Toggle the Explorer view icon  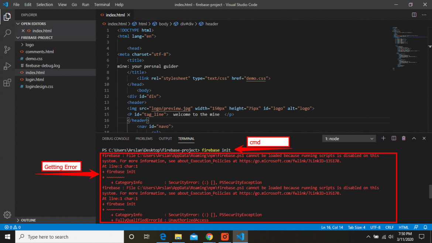click(7, 17)
